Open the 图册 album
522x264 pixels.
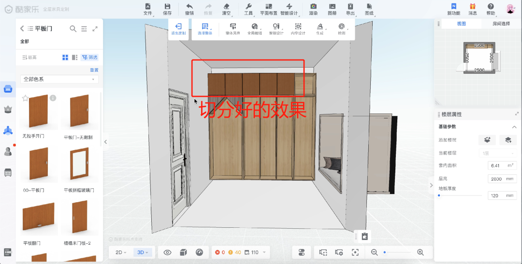[332, 9]
